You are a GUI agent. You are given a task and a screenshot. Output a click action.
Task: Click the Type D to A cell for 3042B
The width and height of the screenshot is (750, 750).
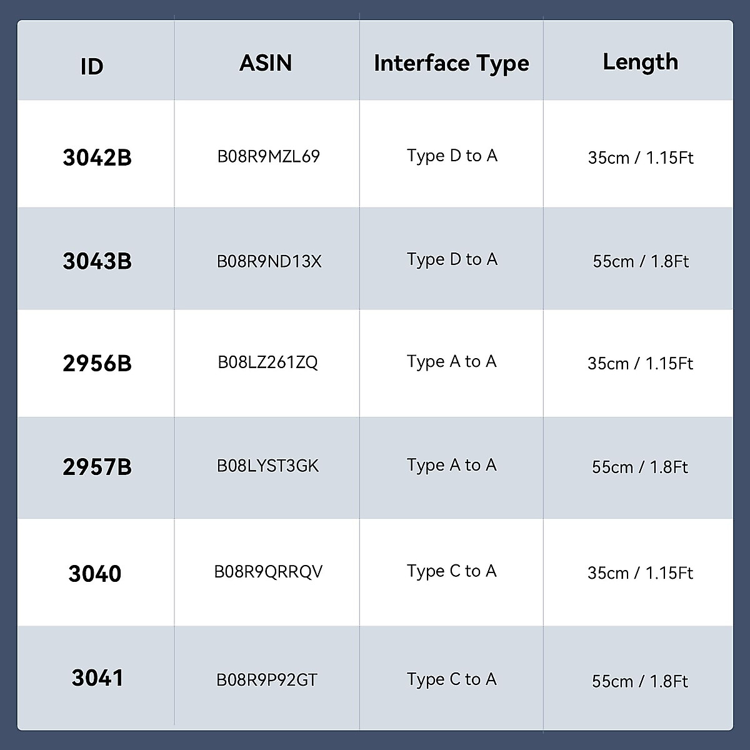click(x=452, y=156)
